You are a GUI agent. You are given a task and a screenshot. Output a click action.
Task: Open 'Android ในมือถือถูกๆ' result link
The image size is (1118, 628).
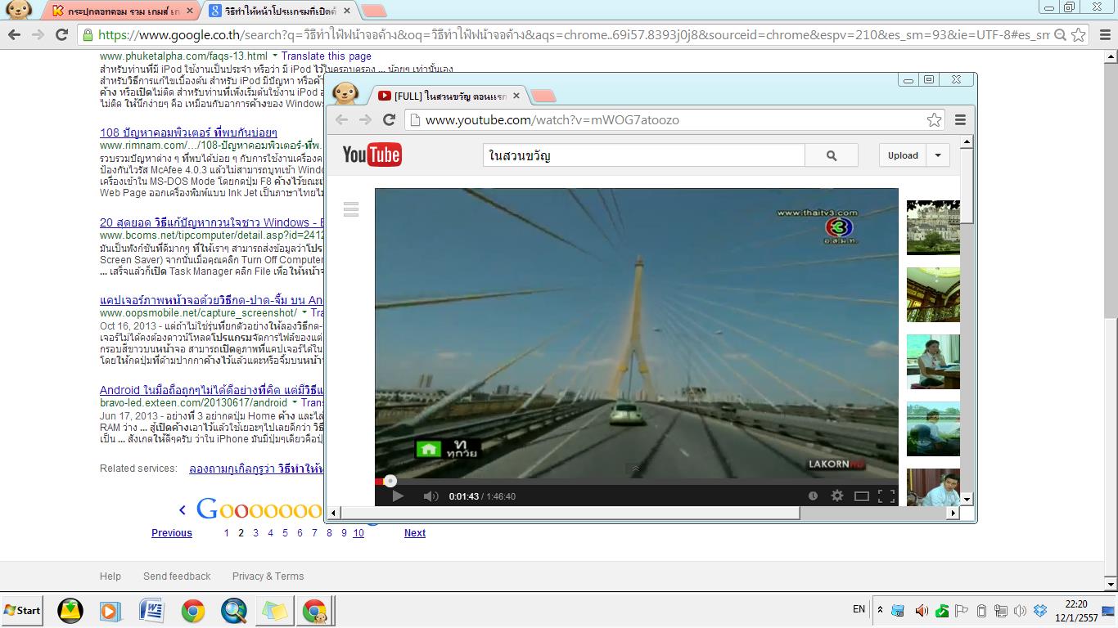212,390
